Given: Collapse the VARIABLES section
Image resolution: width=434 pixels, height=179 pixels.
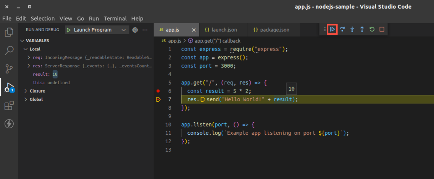Looking at the screenshot, I should [x=22, y=41].
